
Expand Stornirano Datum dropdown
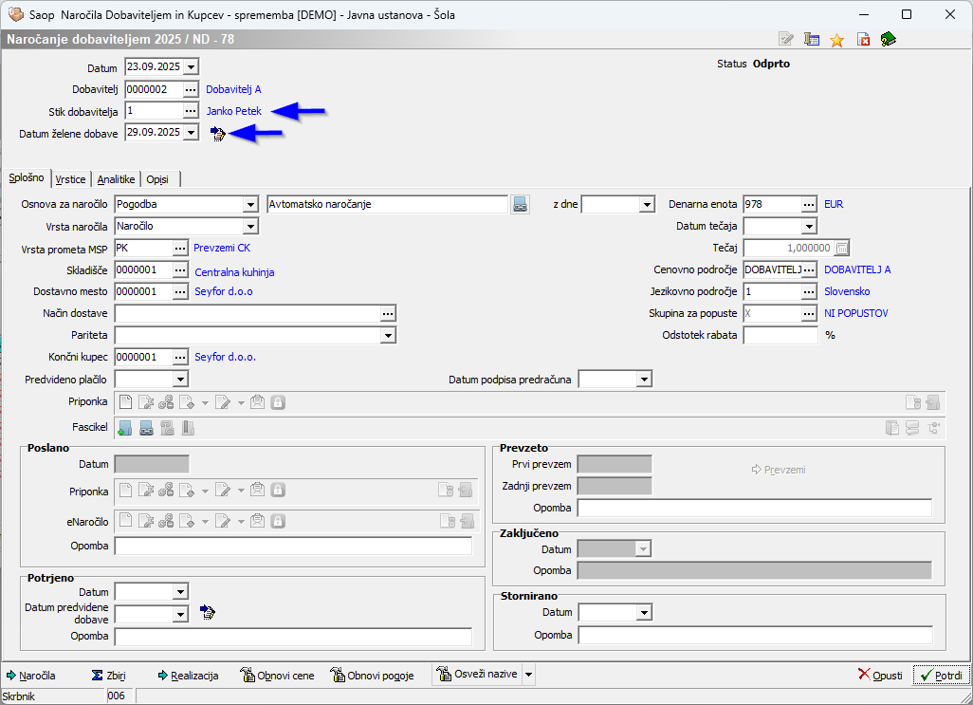pos(644,613)
